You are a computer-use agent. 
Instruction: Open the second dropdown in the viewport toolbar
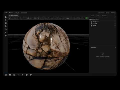(x=17, y=18)
